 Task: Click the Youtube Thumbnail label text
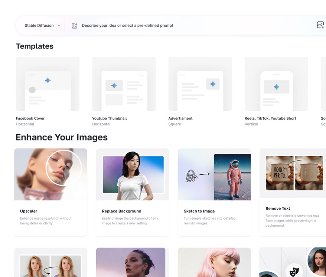pos(109,119)
